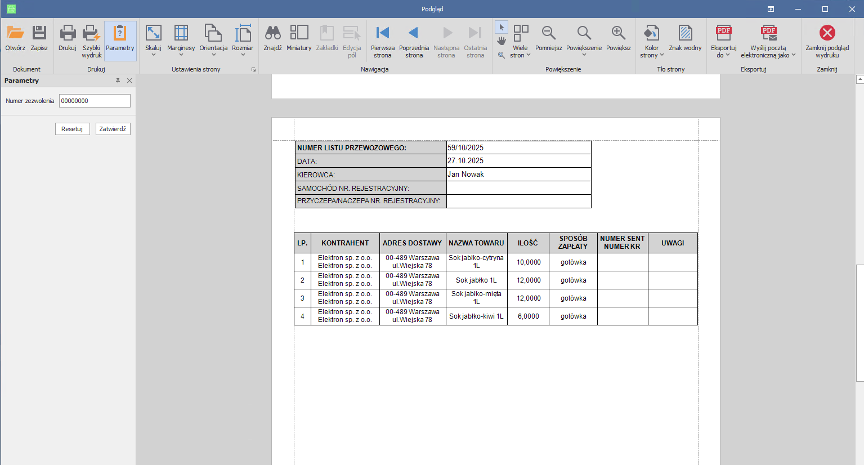Image resolution: width=864 pixels, height=465 pixels.
Task: Open the Eksportuj do PDF dropdown
Action: point(723,41)
